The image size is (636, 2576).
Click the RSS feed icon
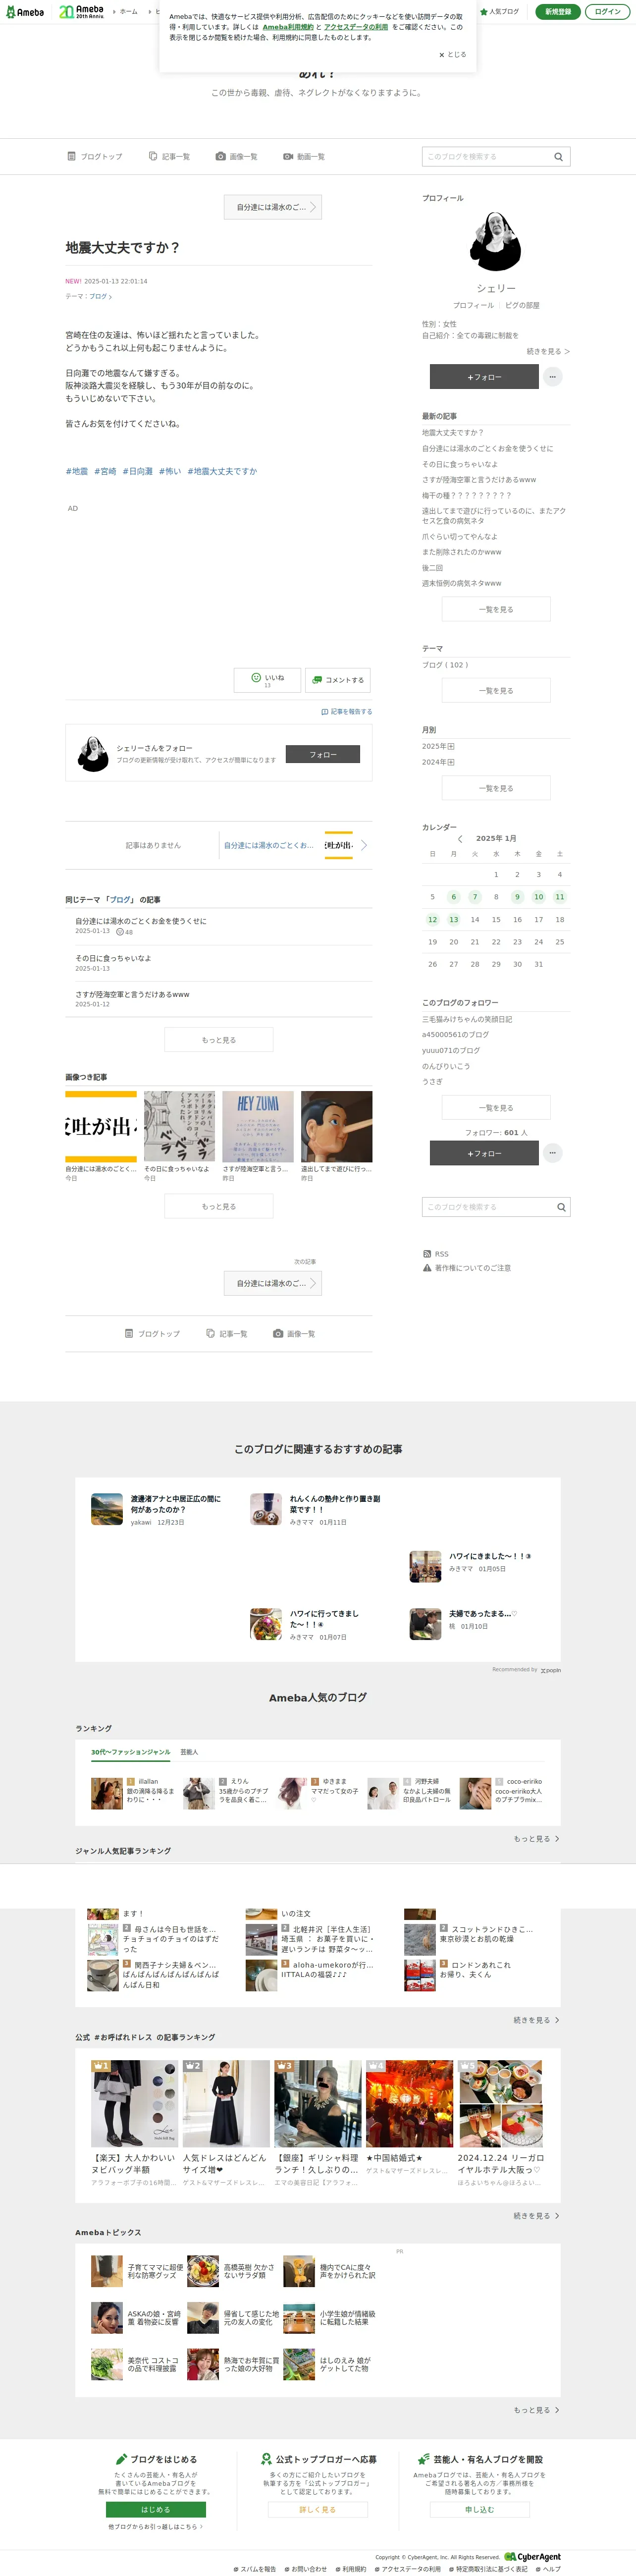427,1254
